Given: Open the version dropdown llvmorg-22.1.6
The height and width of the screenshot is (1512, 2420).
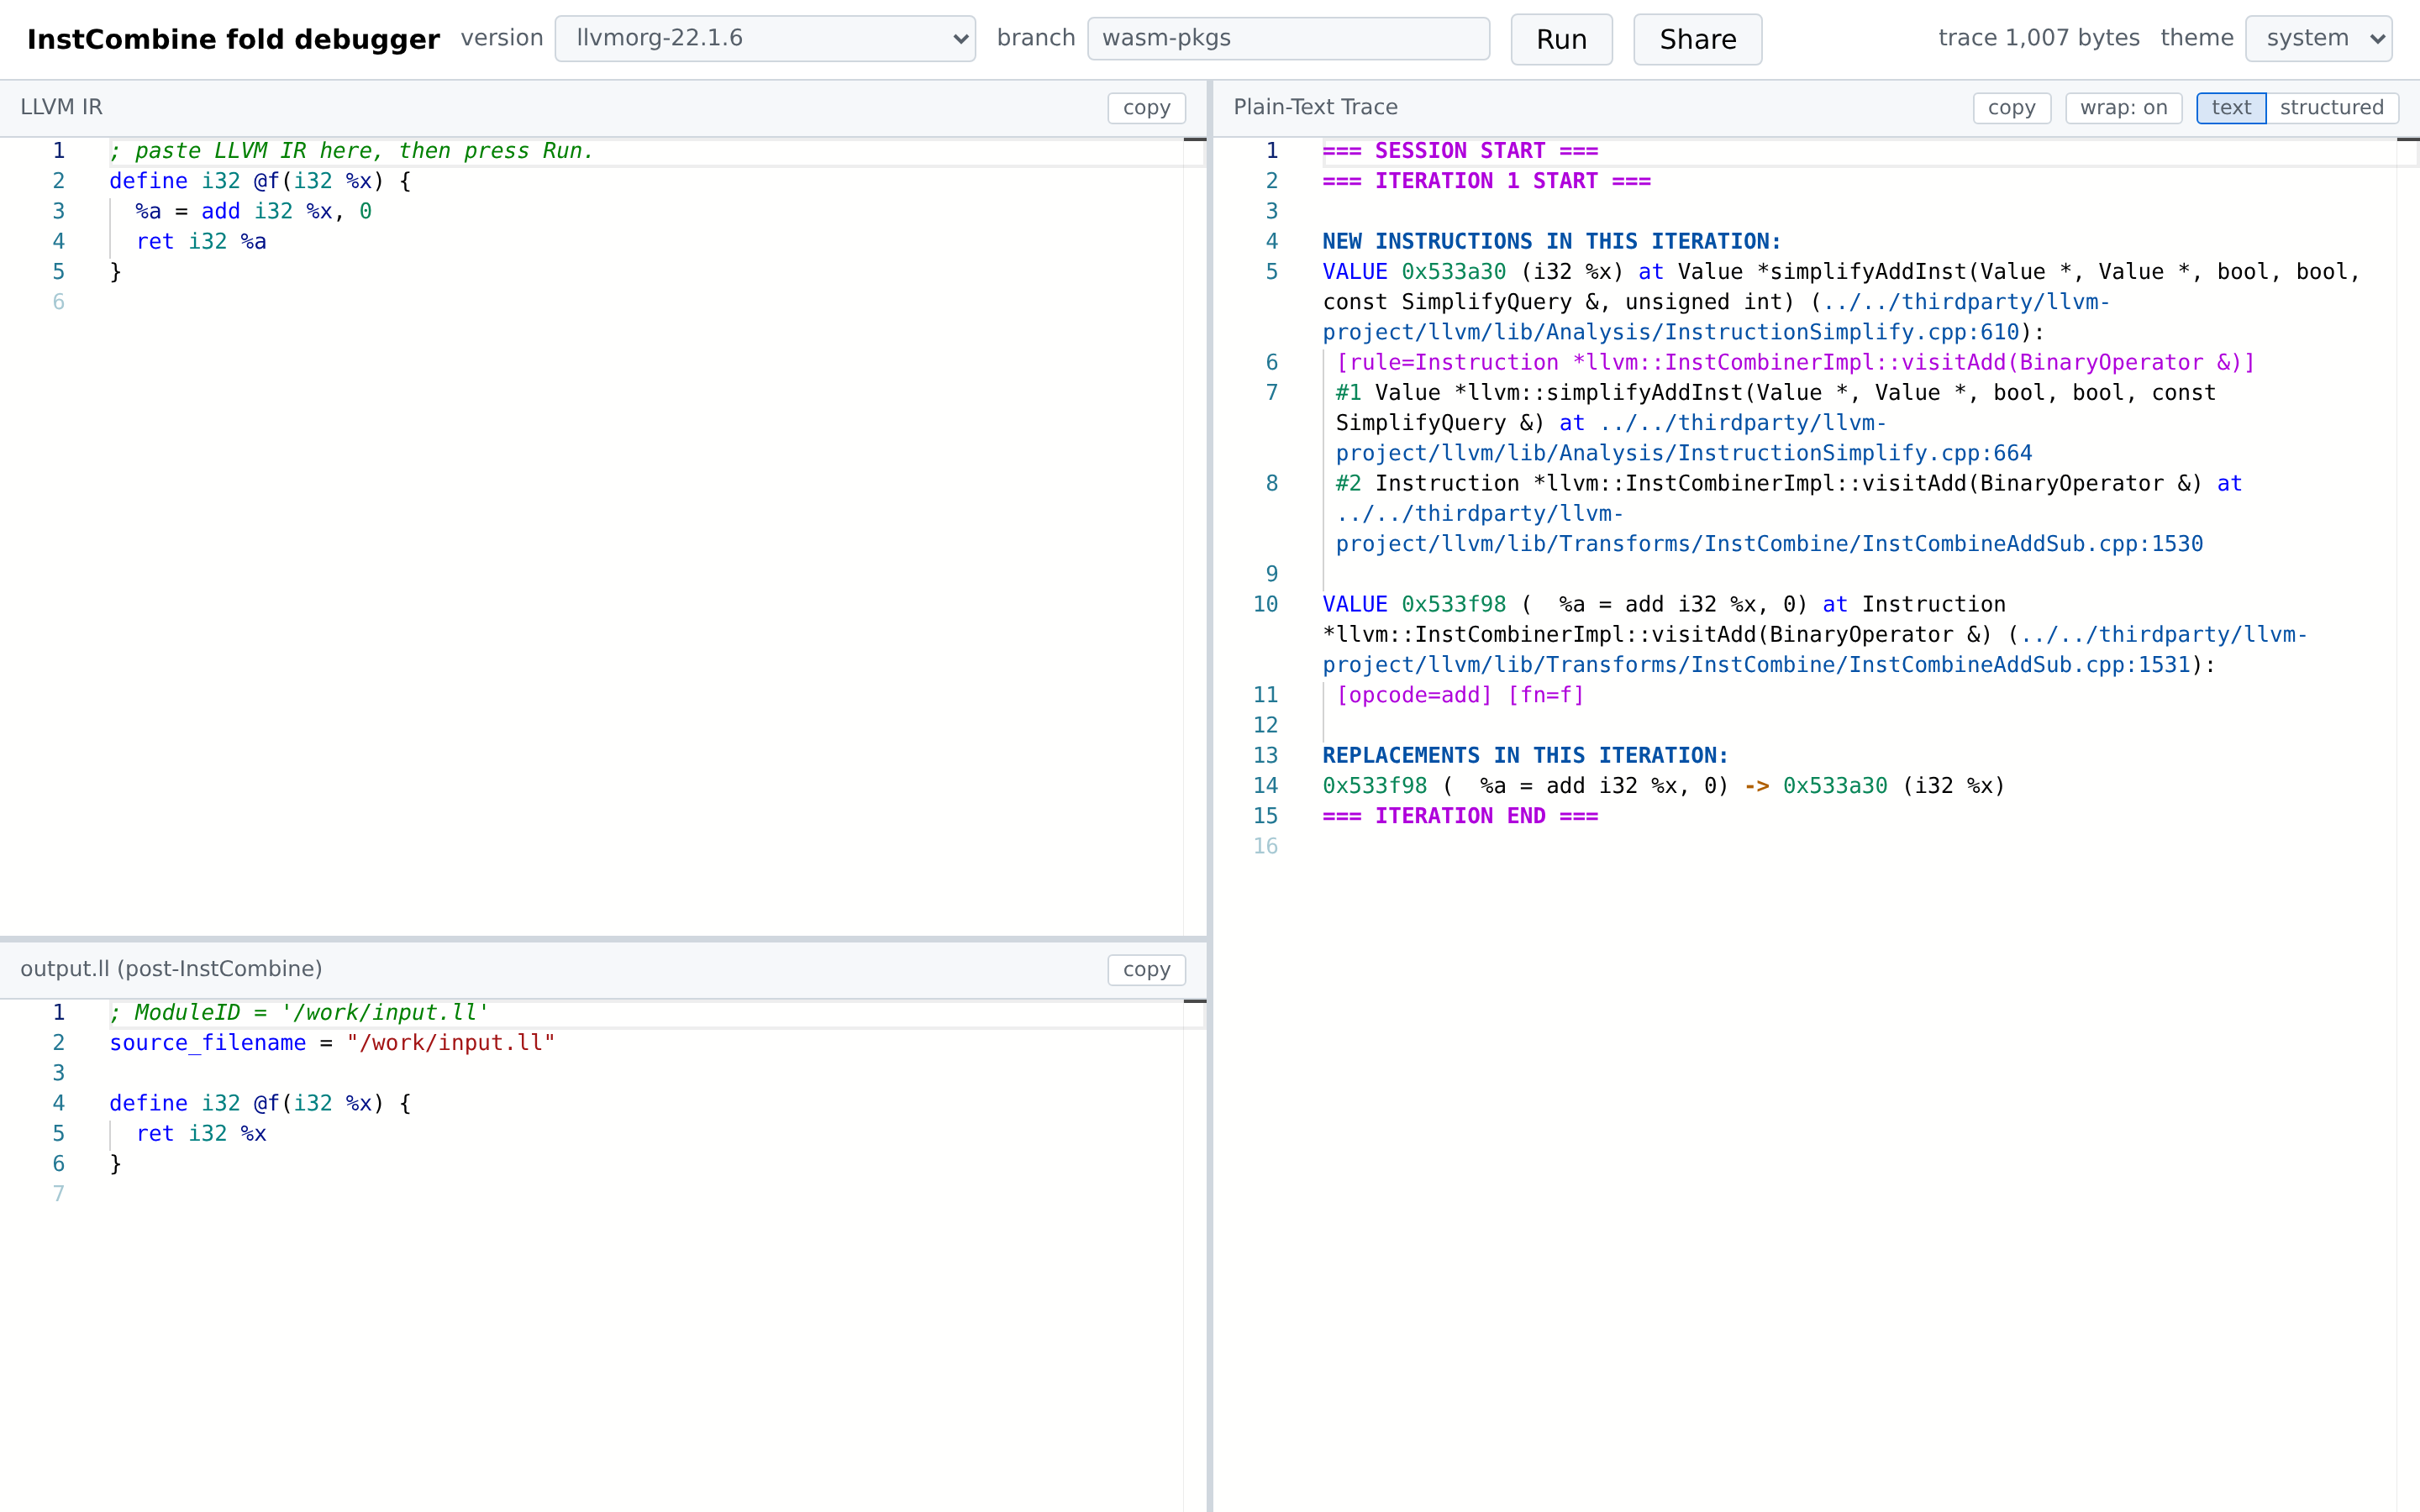Looking at the screenshot, I should (765, 39).
